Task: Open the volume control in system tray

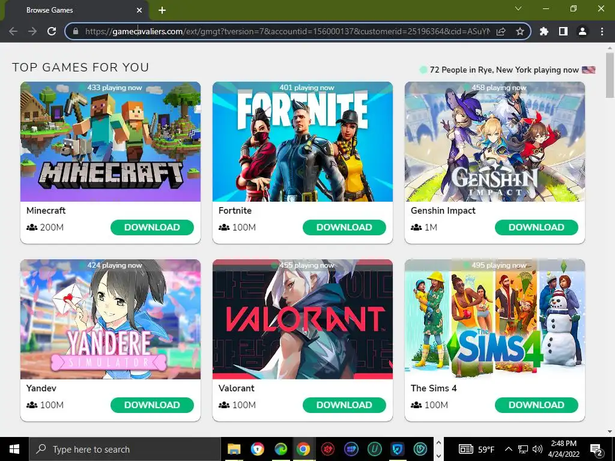Action: tap(538, 449)
